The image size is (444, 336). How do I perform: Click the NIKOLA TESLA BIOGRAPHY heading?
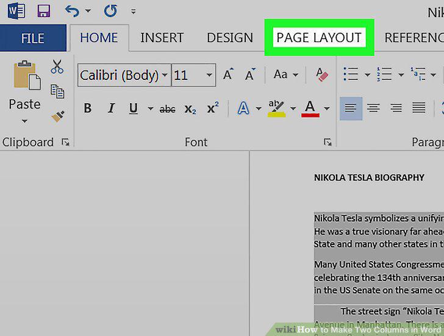[x=369, y=177]
